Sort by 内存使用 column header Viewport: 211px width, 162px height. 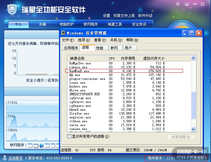[x=126, y=58]
